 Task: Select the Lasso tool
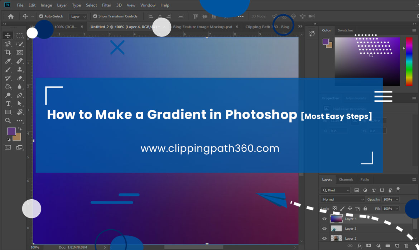click(8, 44)
